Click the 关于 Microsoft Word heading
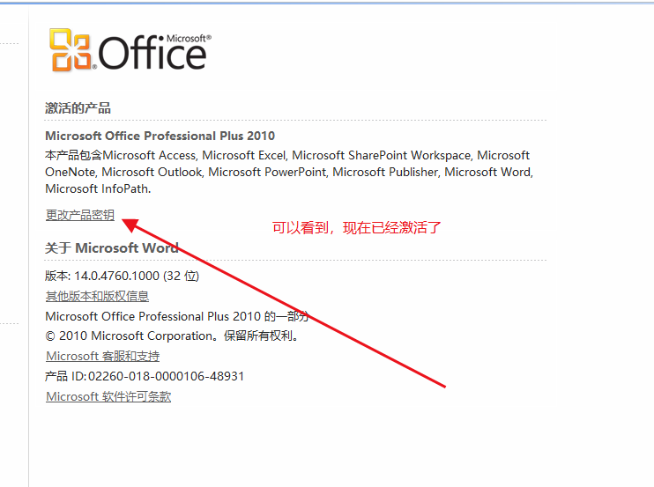Image resolution: width=654 pixels, height=487 pixels. pyautogui.click(x=112, y=247)
